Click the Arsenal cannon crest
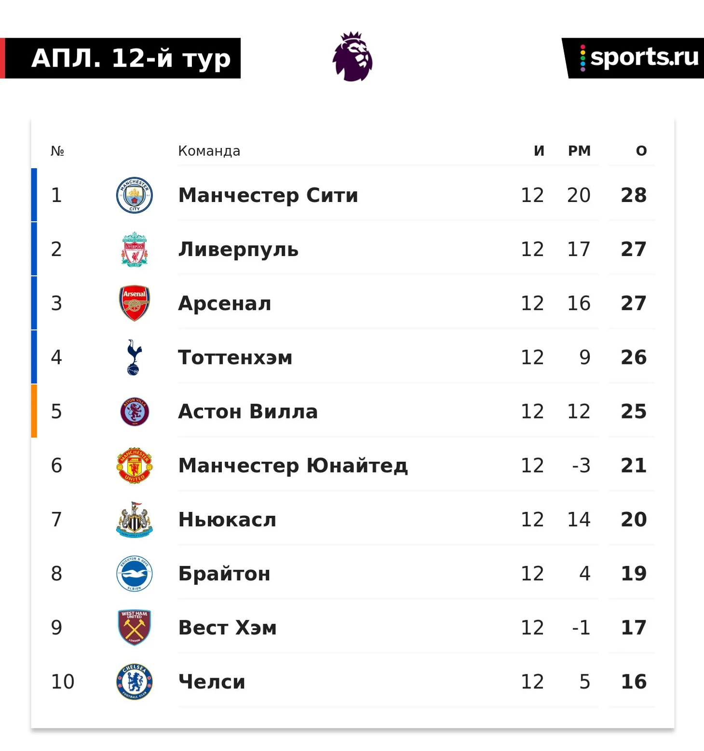 (x=135, y=303)
